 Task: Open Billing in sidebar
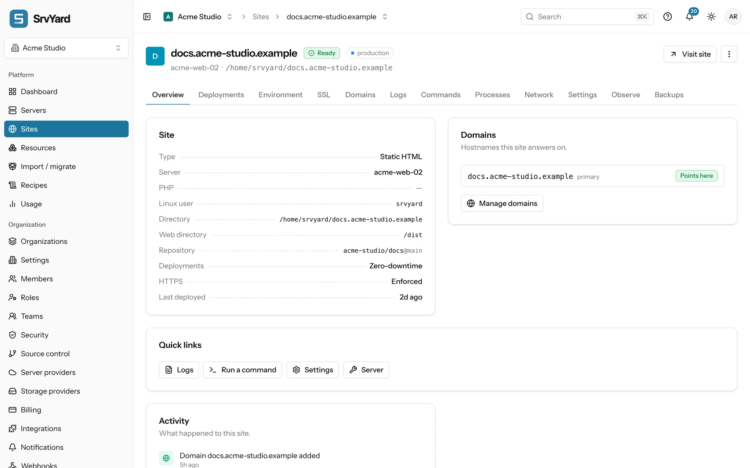coord(66,410)
